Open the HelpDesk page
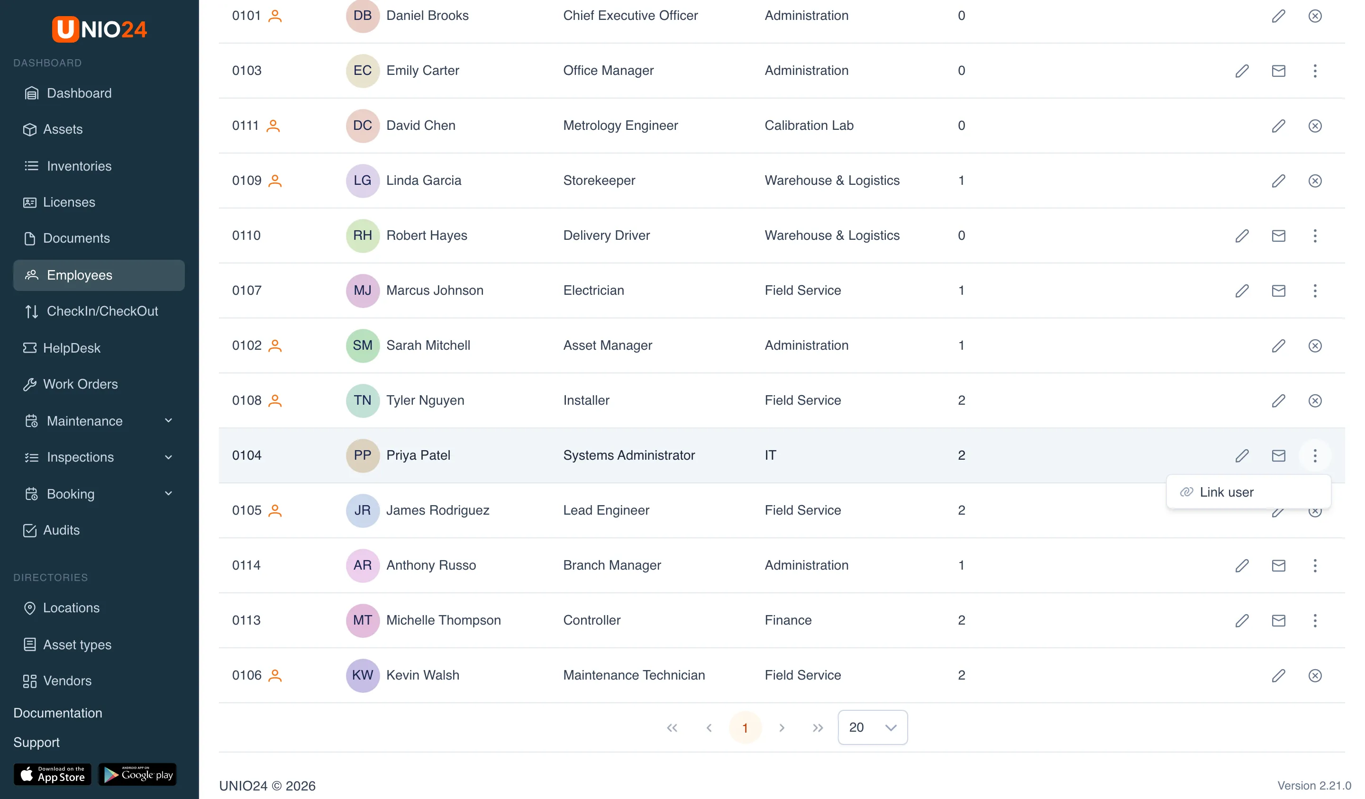This screenshot has height=799, width=1365. point(99,348)
